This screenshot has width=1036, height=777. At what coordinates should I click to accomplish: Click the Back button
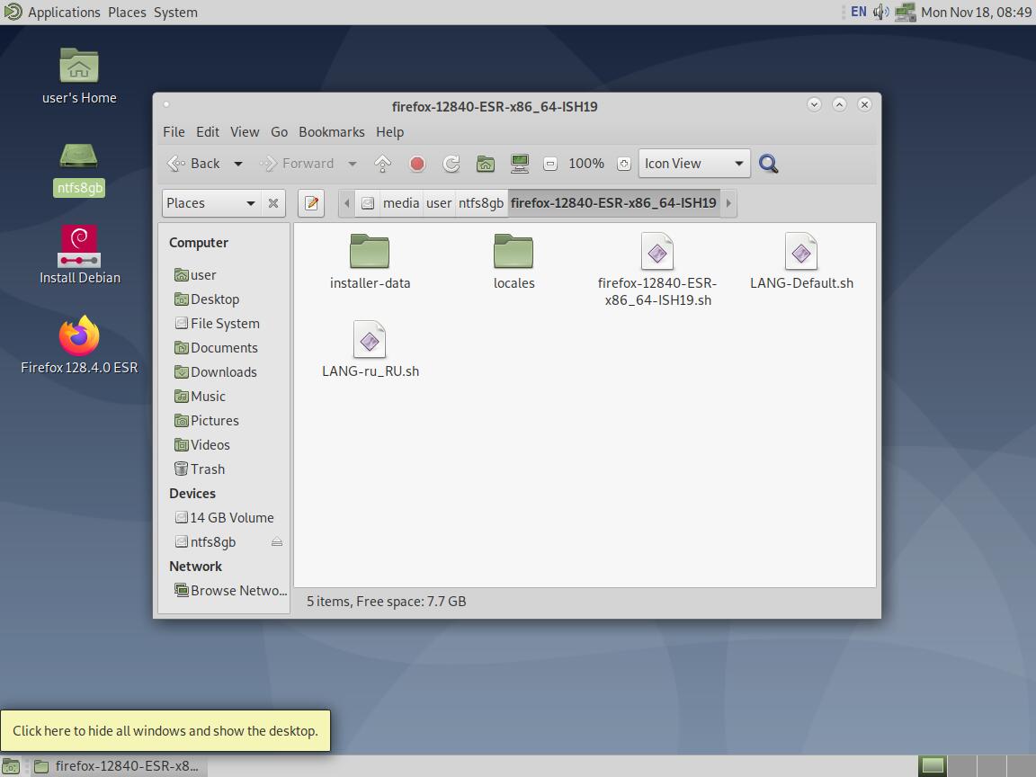[x=194, y=163]
